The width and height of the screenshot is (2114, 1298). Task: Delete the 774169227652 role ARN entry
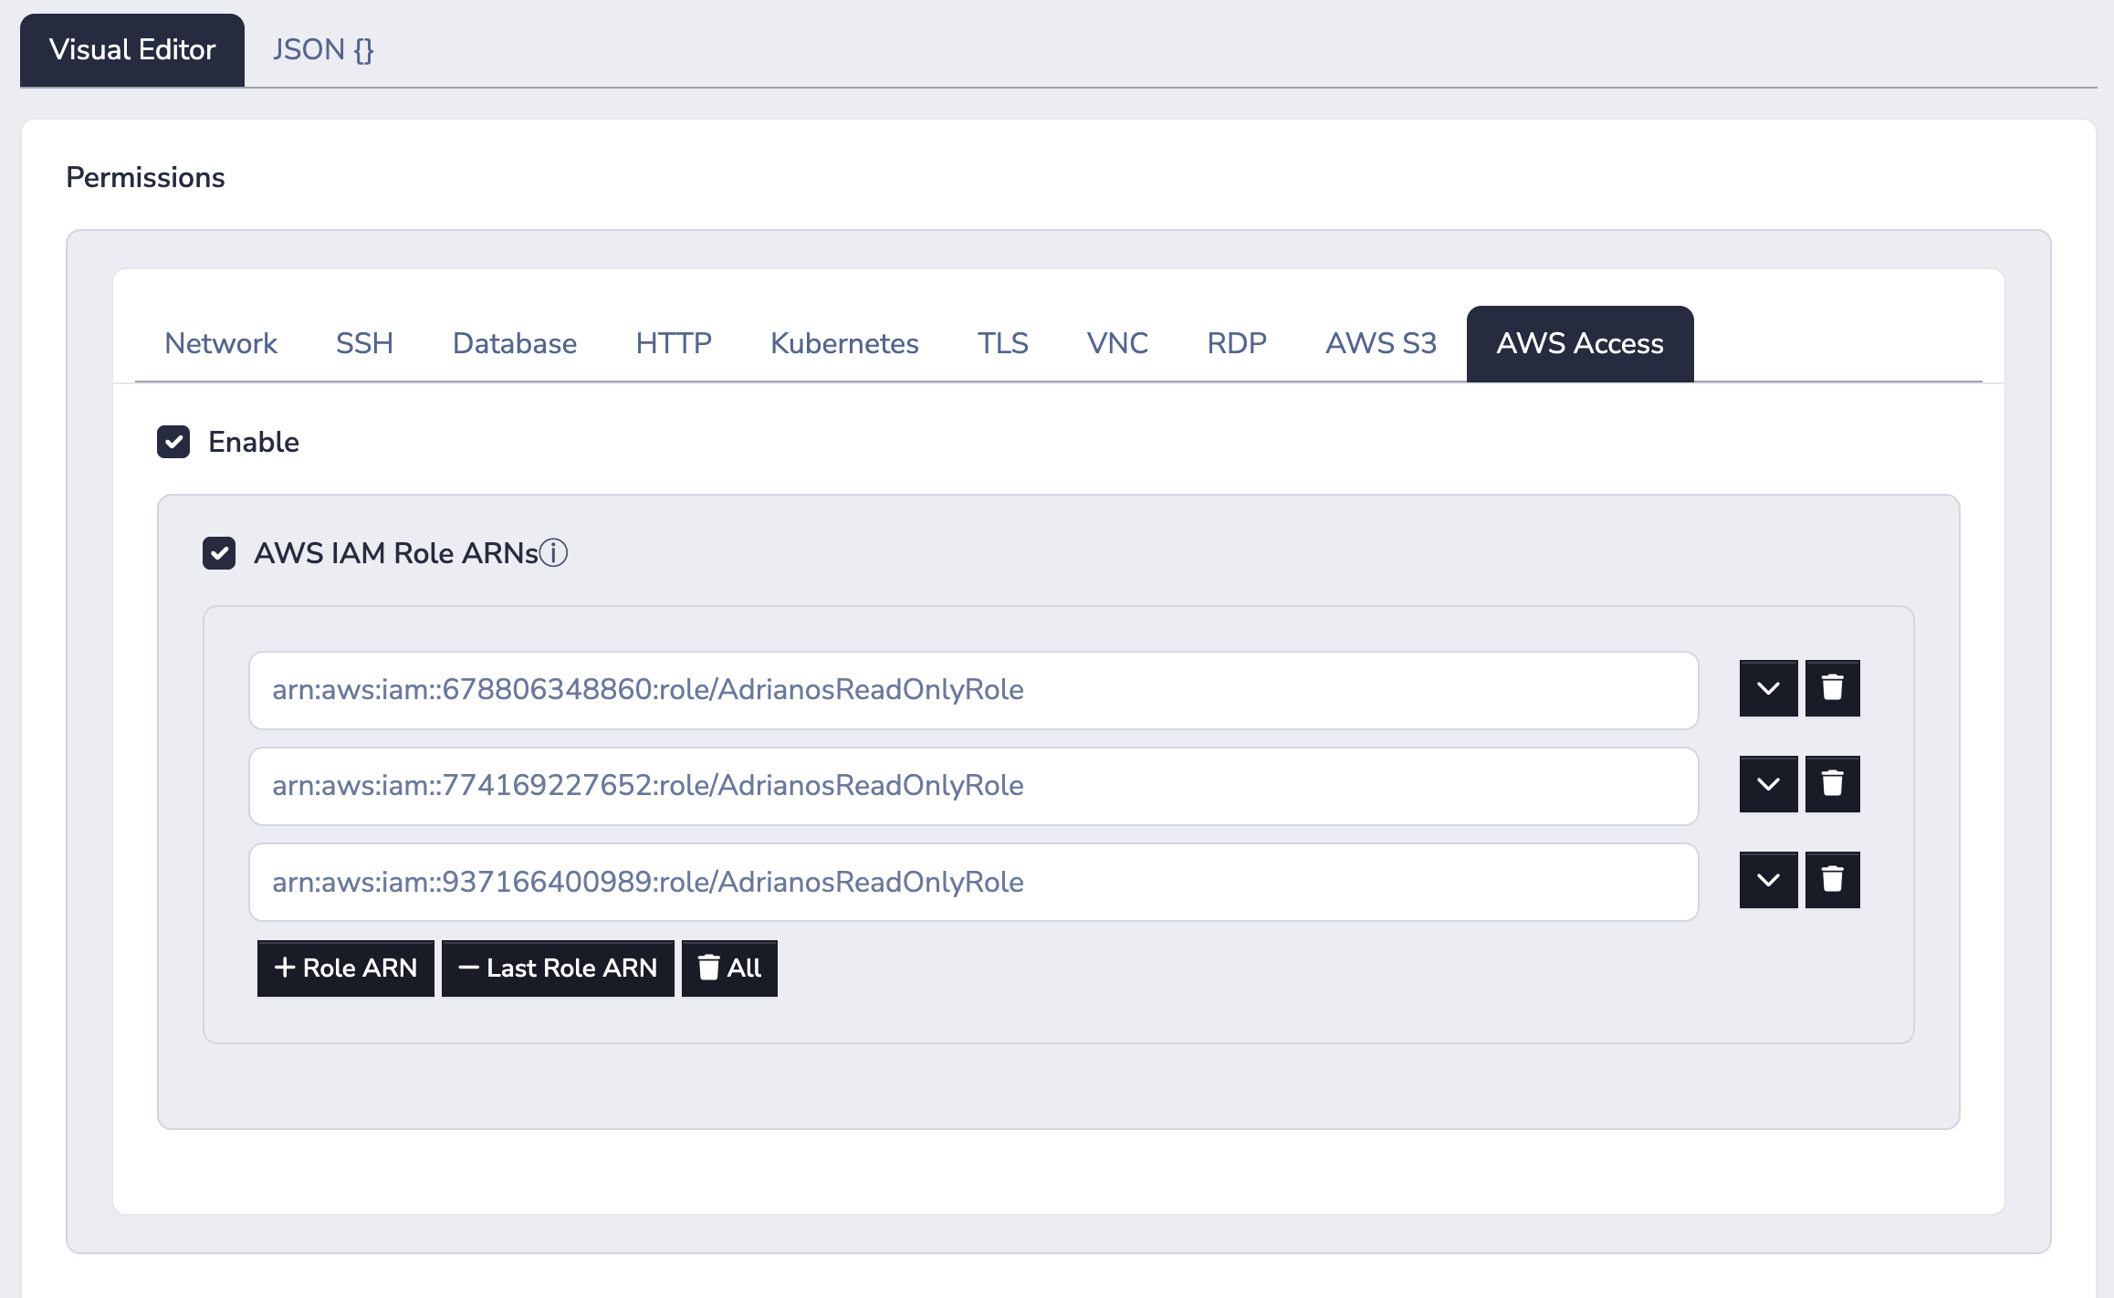click(x=1832, y=784)
